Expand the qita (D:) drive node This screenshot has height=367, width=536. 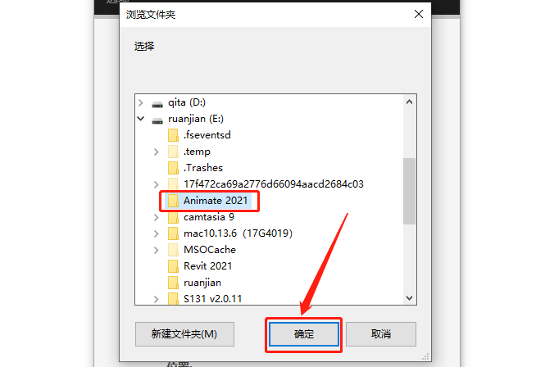tap(140, 102)
